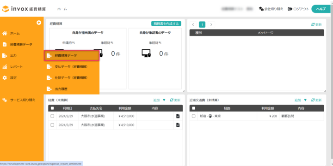Viewport: 333px width, 166px height.
Task: Select page 1 in message pagination
Action: pyautogui.click(x=202, y=25)
